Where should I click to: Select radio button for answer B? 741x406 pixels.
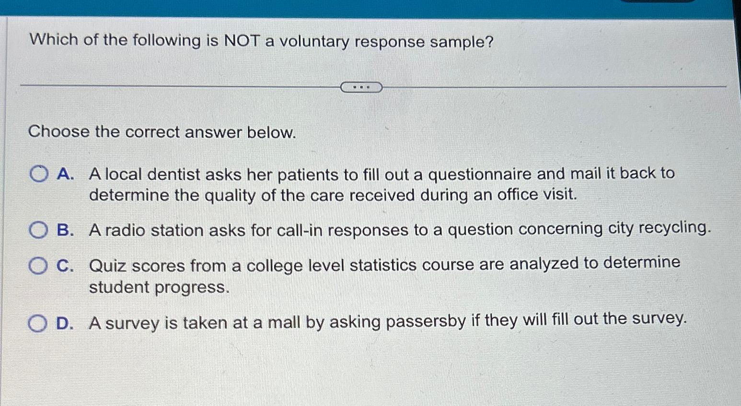(x=38, y=231)
